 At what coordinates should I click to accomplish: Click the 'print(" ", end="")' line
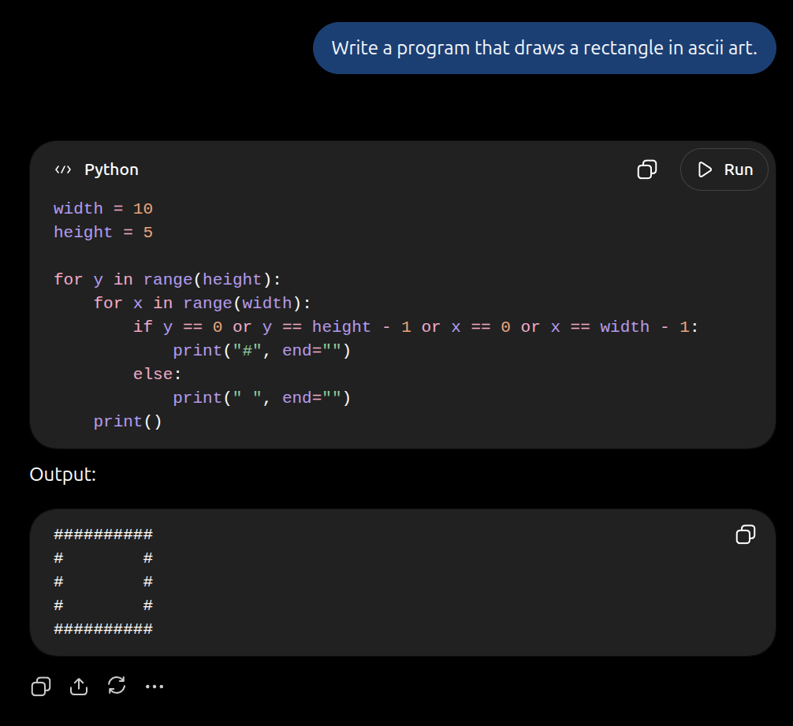(x=262, y=398)
